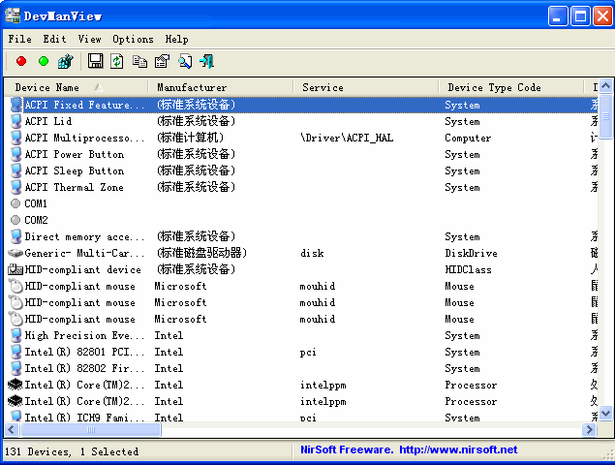Sort by the Device Name column header

(77, 87)
